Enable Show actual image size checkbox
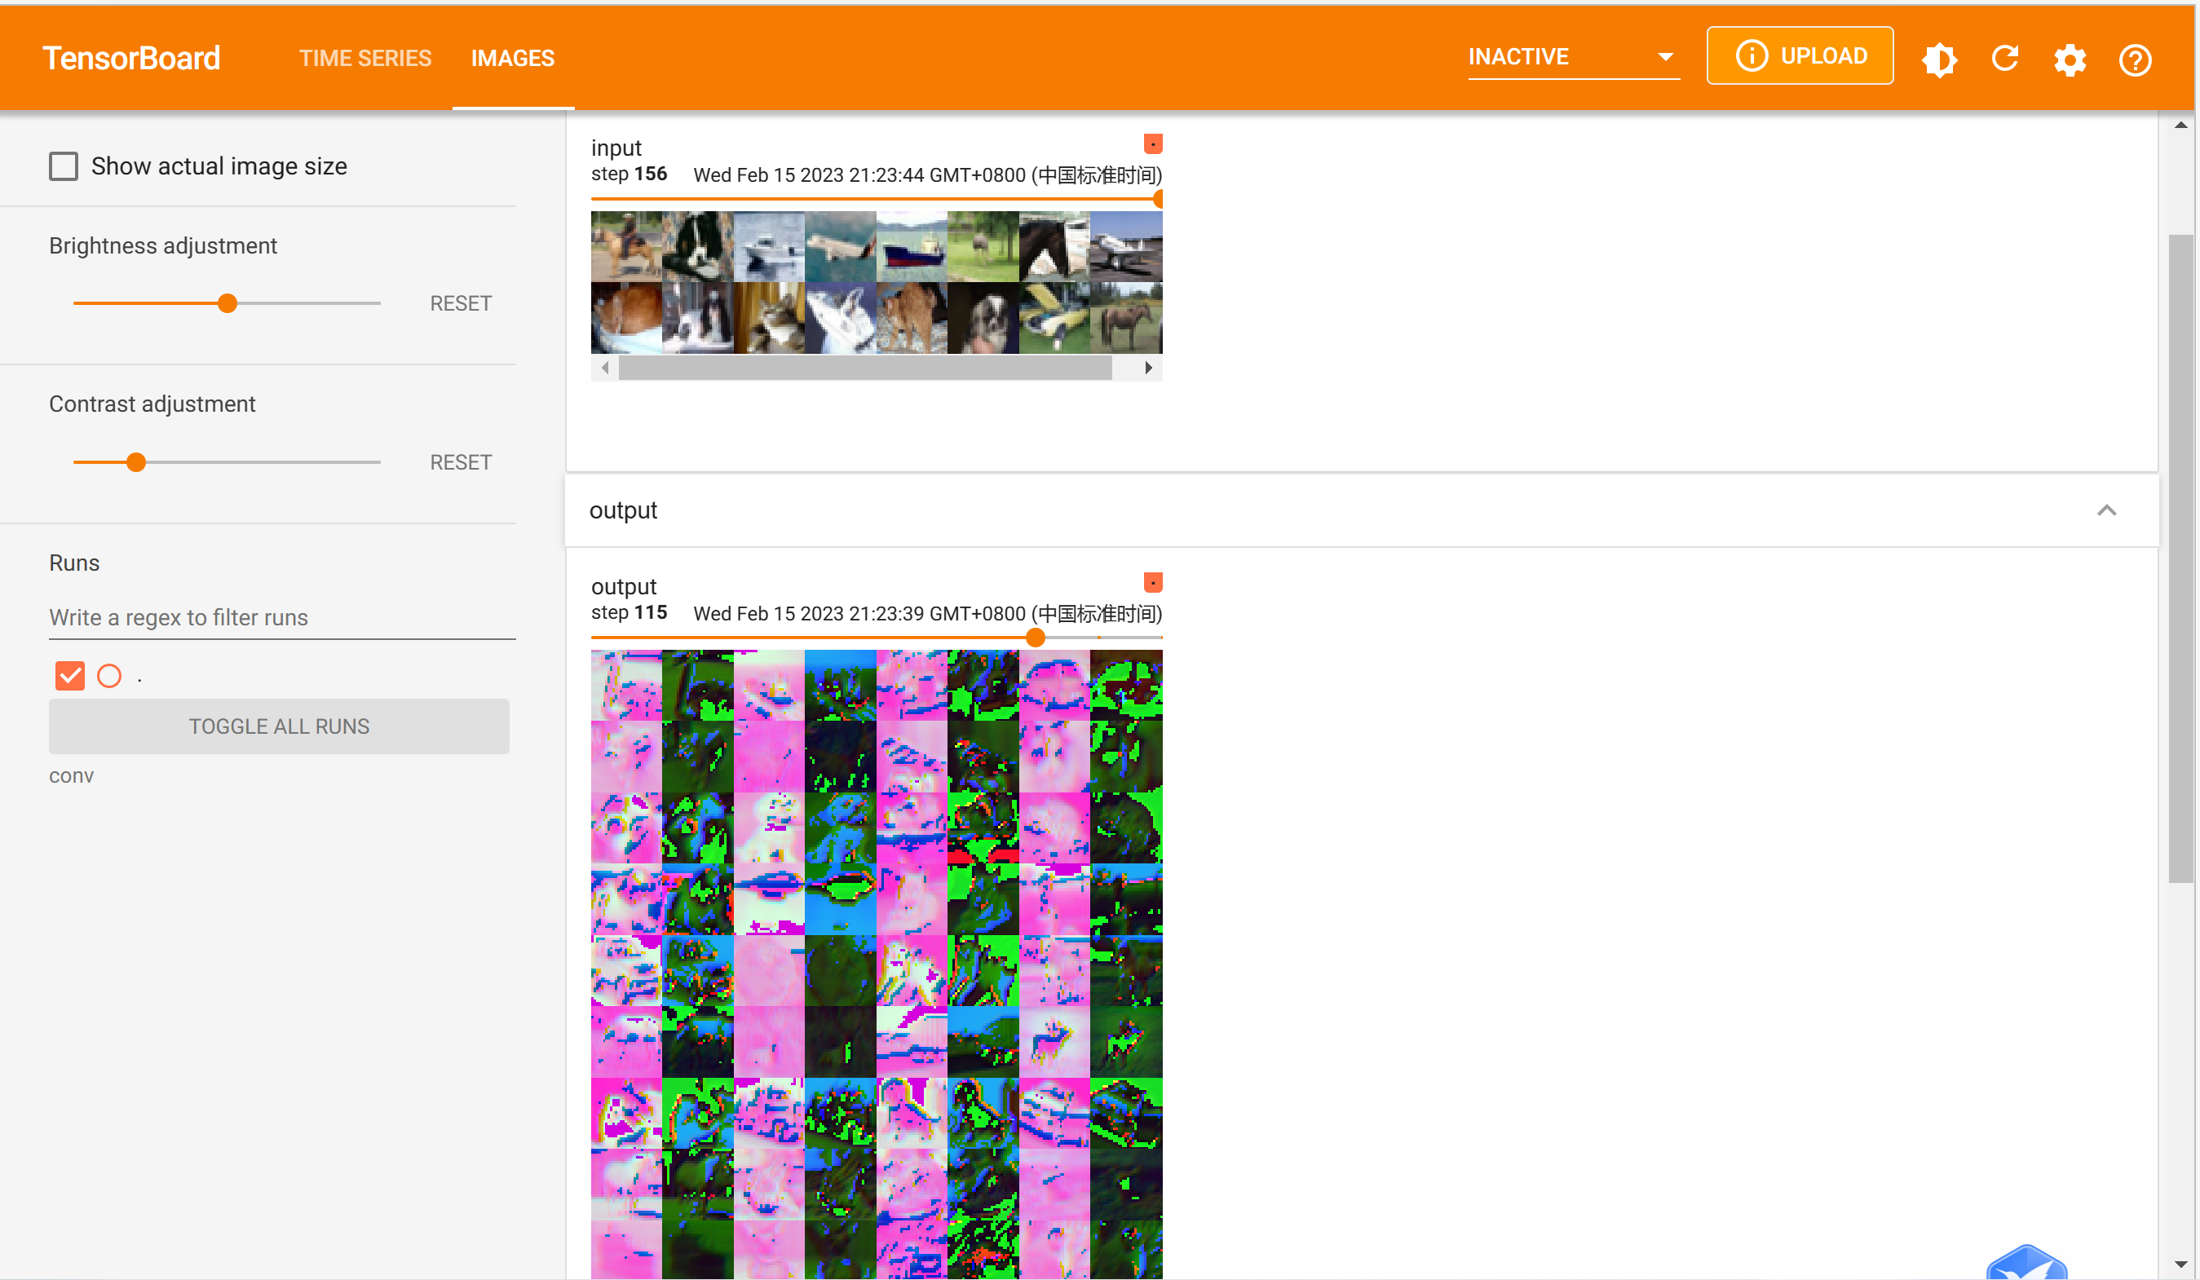 (64, 166)
